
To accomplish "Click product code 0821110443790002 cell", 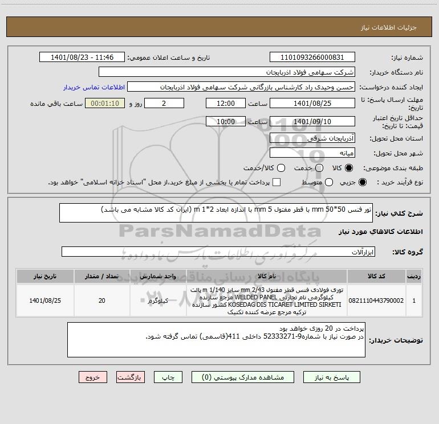I will tap(376, 300).
